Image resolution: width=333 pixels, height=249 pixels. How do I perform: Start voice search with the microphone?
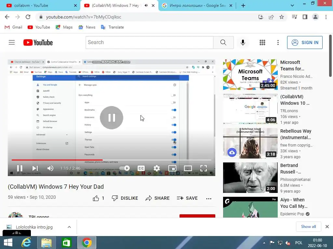[x=243, y=42]
